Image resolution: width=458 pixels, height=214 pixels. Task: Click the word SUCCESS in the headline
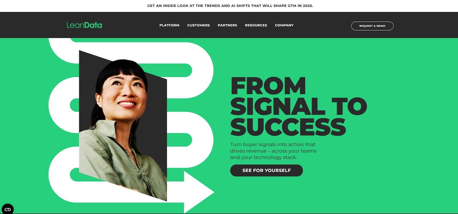click(x=288, y=127)
